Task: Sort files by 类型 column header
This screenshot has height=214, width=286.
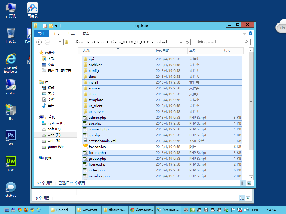Action: click(204, 51)
